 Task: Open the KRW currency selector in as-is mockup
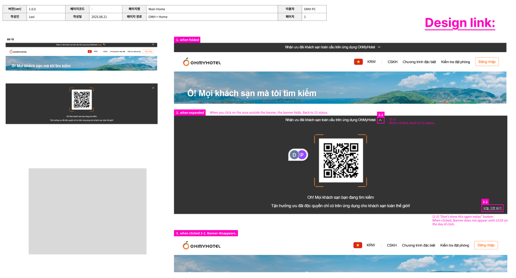click(96, 51)
